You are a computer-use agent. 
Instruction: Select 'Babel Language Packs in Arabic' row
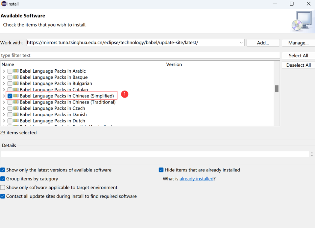coord(53,71)
